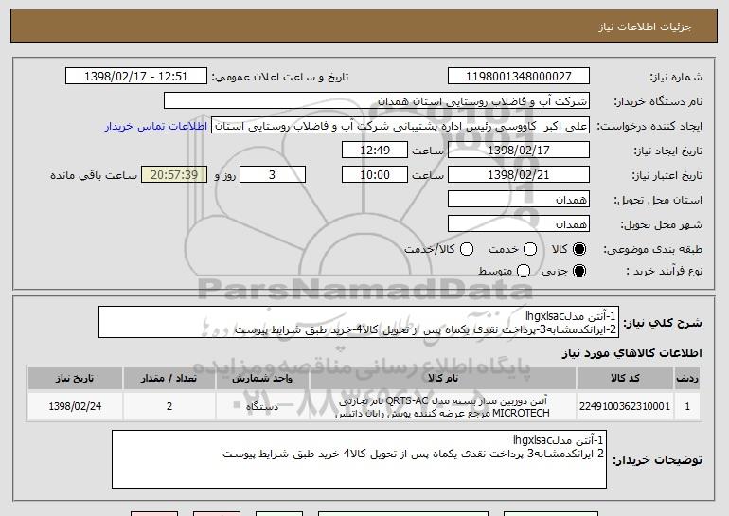729x516 pixels.
Task: Select the کالا radio button
Action: pos(579,249)
